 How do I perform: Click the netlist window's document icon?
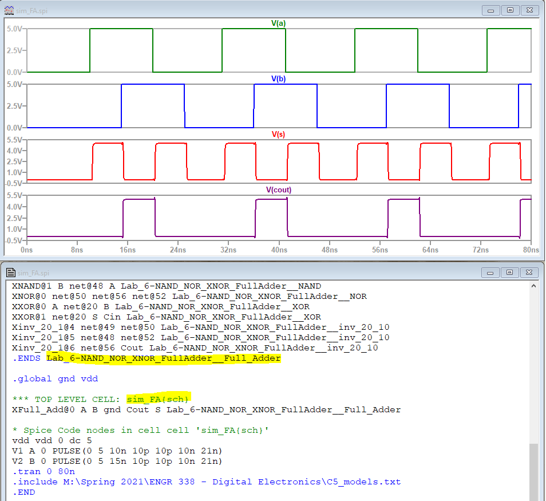click(x=11, y=273)
